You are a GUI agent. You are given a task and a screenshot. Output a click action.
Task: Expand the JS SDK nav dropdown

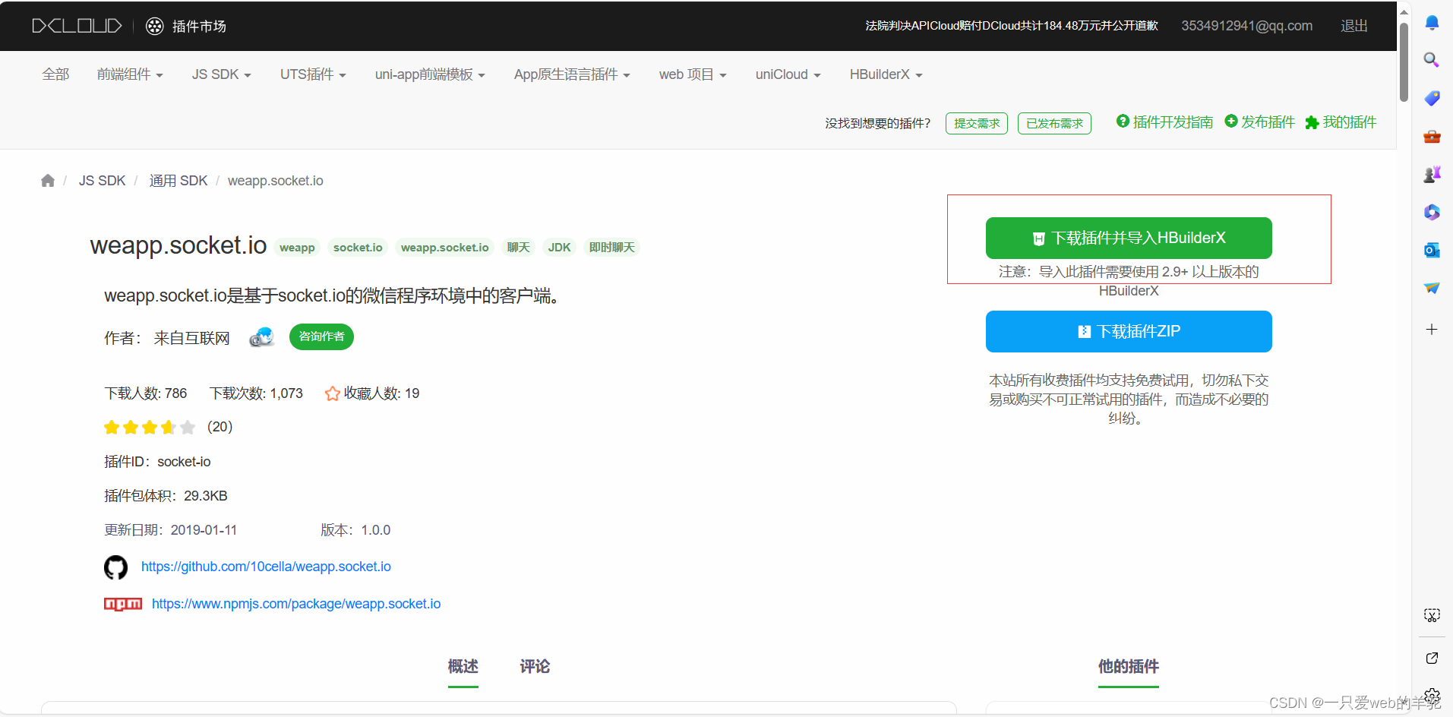(x=221, y=74)
